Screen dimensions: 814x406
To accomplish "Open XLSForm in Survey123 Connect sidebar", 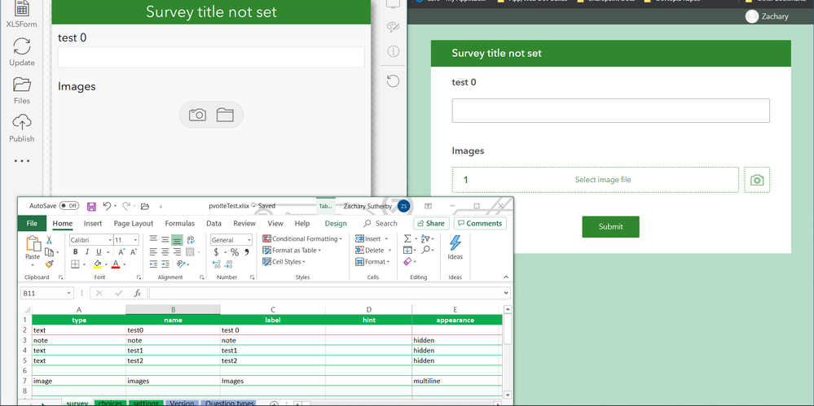I will (x=21, y=15).
